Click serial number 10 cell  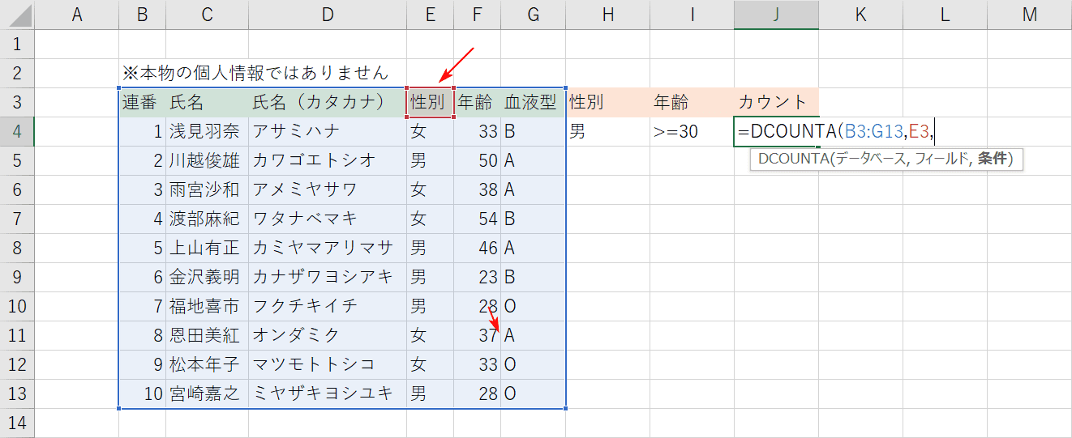(143, 393)
